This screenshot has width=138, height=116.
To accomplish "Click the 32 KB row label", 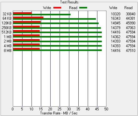I will pyautogui.click(x=7, y=14).
